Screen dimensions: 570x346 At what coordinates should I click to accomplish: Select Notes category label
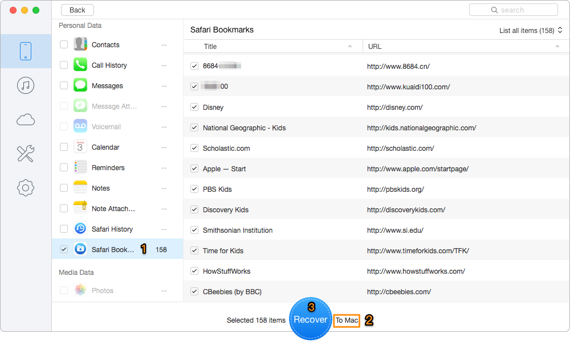coord(101,188)
